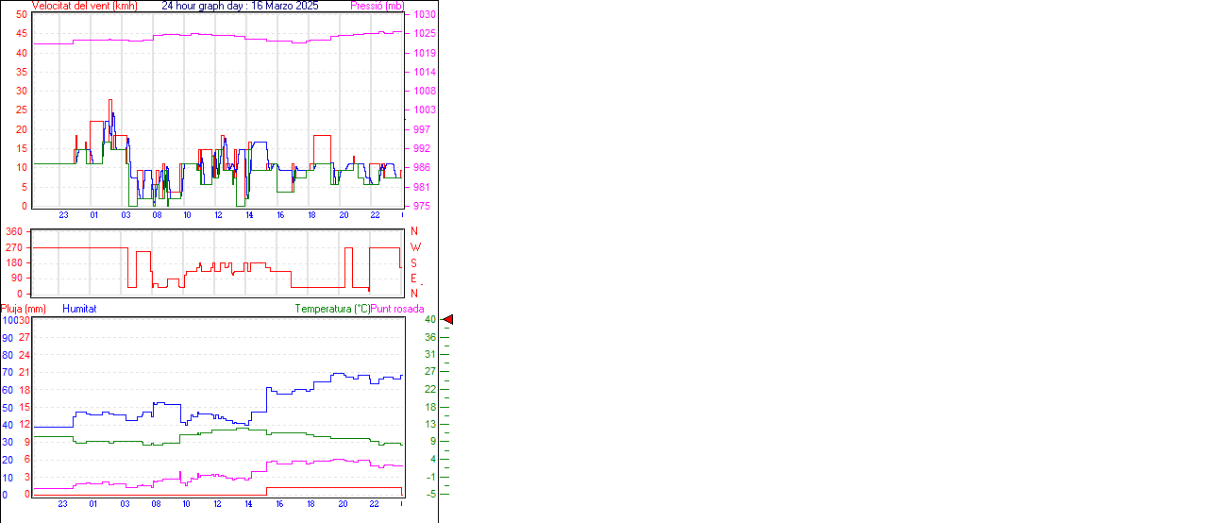Viewport: 1208px width, 523px height.
Task: Click the 'Temperatura (°C)' legend label
Action: [332, 309]
